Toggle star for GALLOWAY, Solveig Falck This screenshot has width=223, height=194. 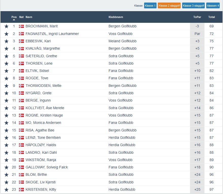pyautogui.click(x=6, y=167)
